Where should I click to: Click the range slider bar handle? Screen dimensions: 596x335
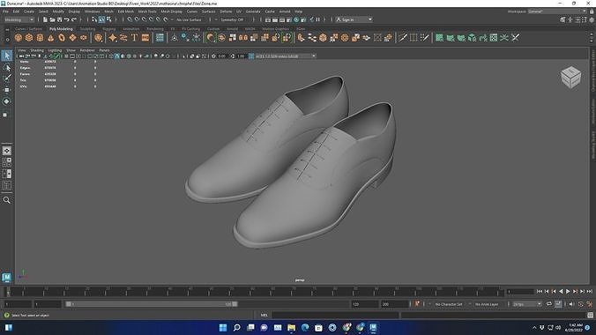pos(152,304)
